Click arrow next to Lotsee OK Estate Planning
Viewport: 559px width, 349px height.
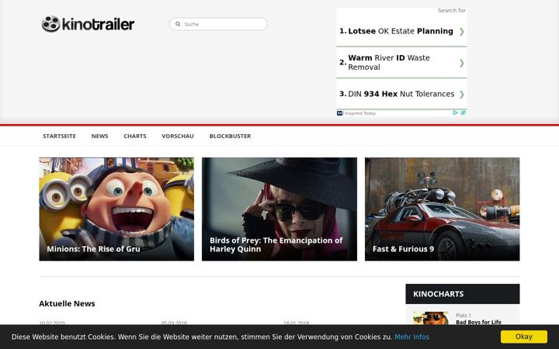pyautogui.click(x=462, y=31)
